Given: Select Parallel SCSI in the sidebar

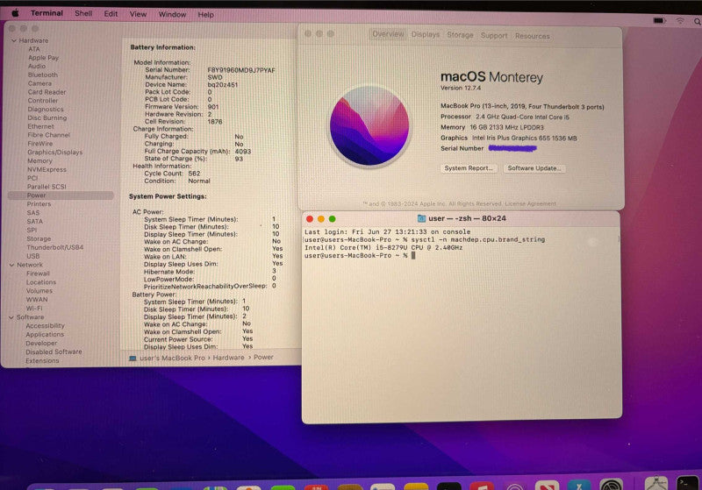Looking at the screenshot, I should [47, 187].
